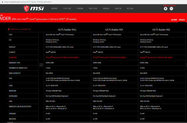Click the left arrow beside spec table
The height and width of the screenshot is (123, 187).
(x=41, y=65)
